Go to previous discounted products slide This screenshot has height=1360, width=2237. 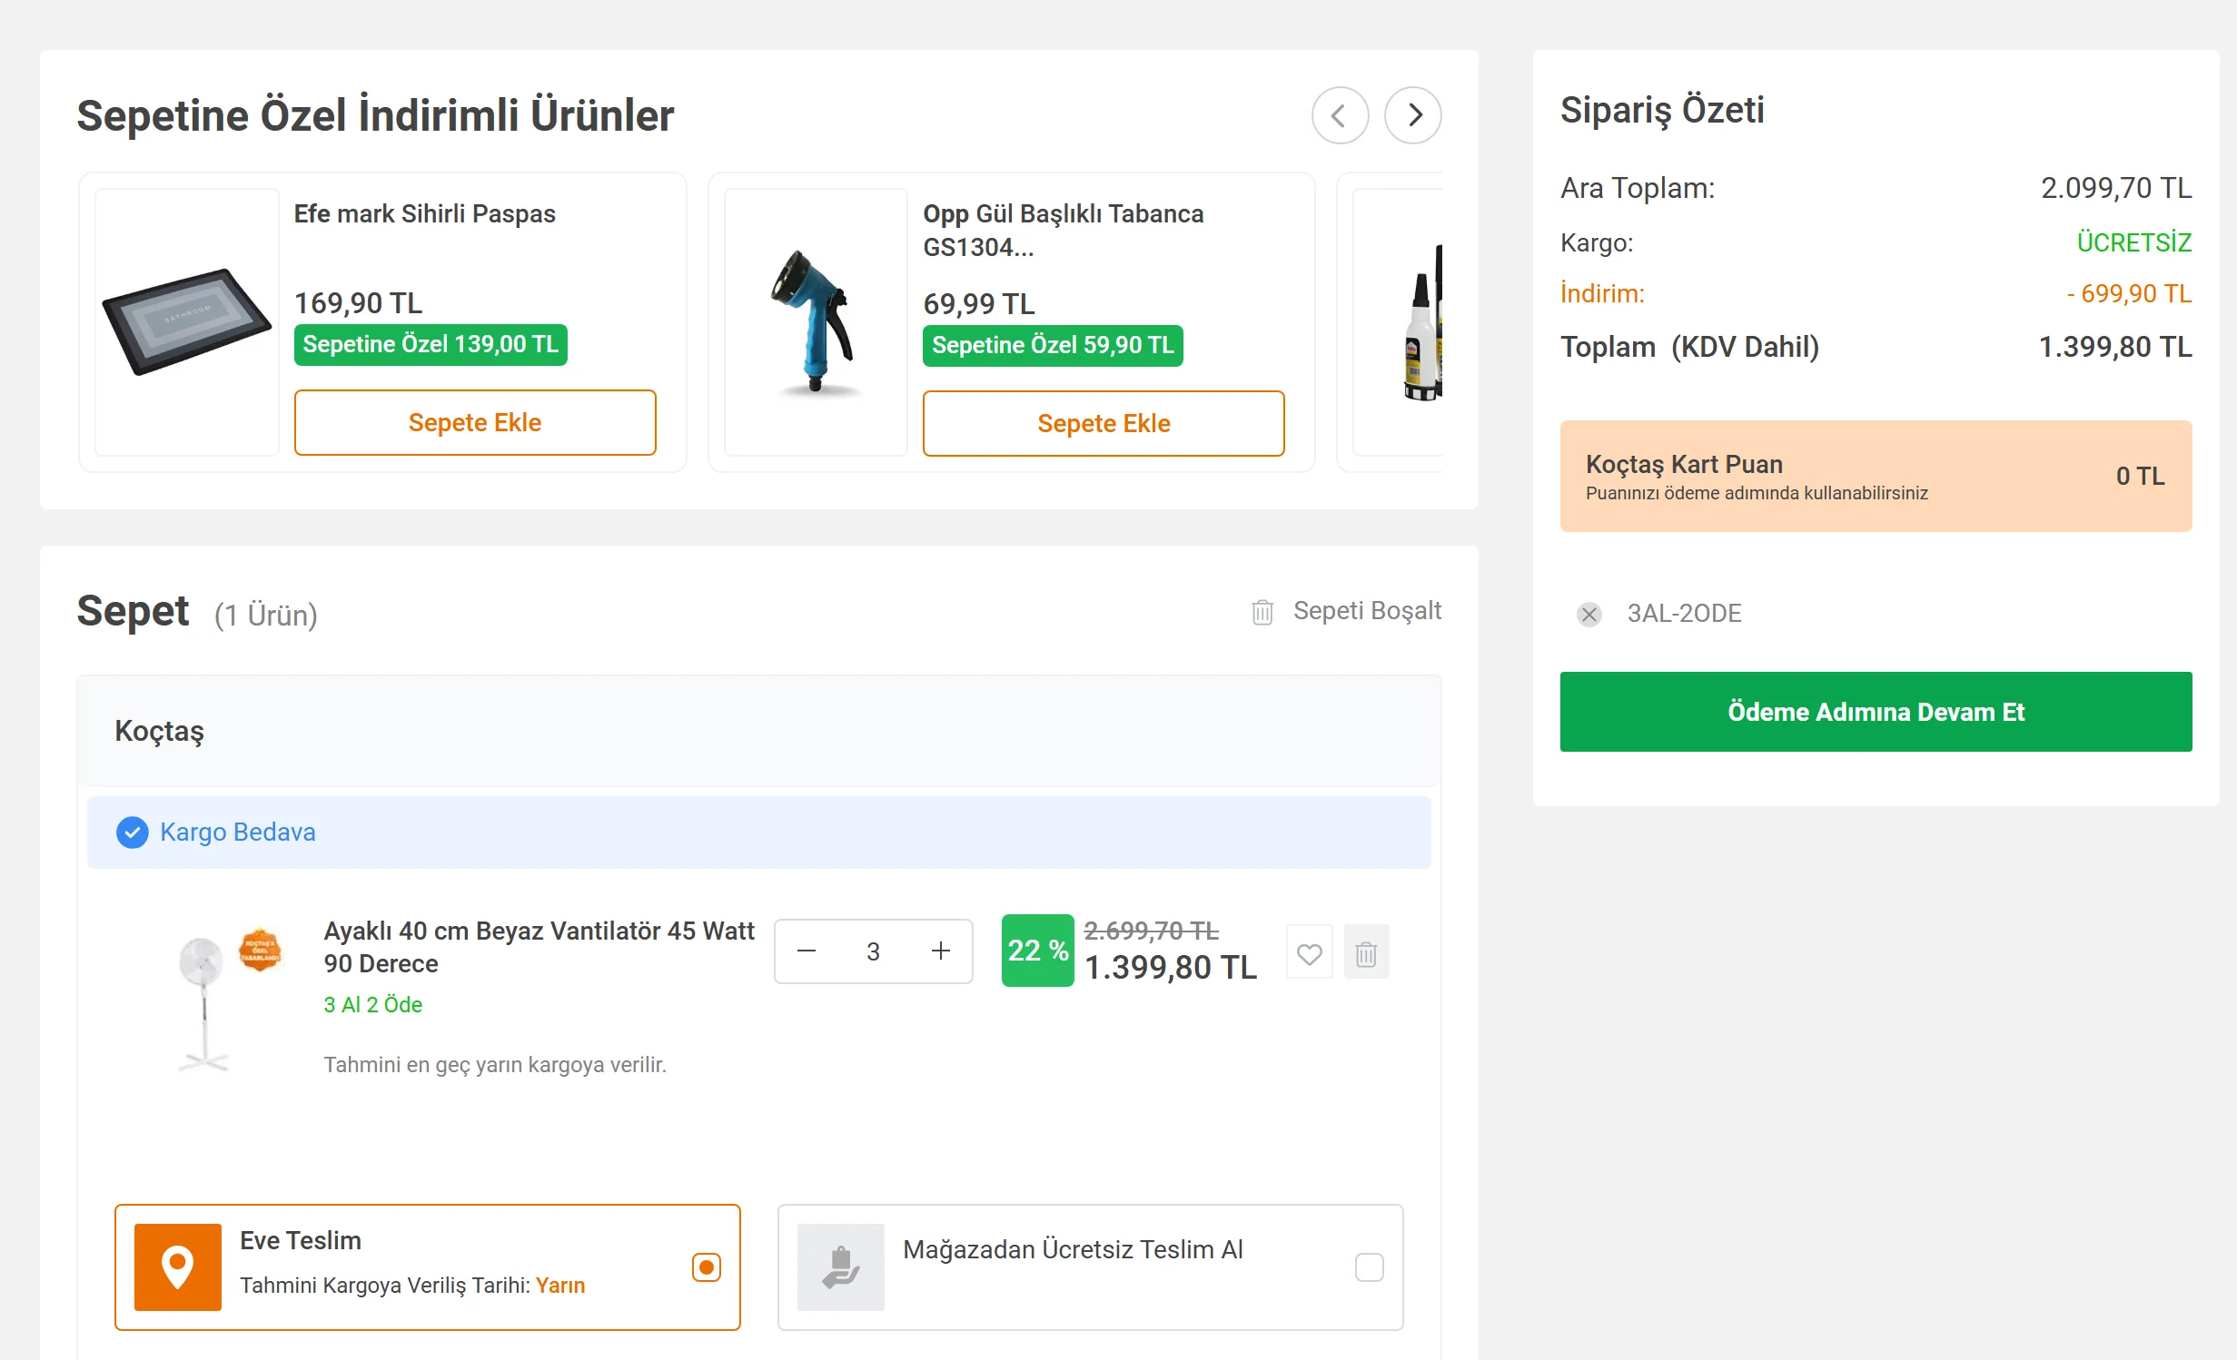point(1340,115)
